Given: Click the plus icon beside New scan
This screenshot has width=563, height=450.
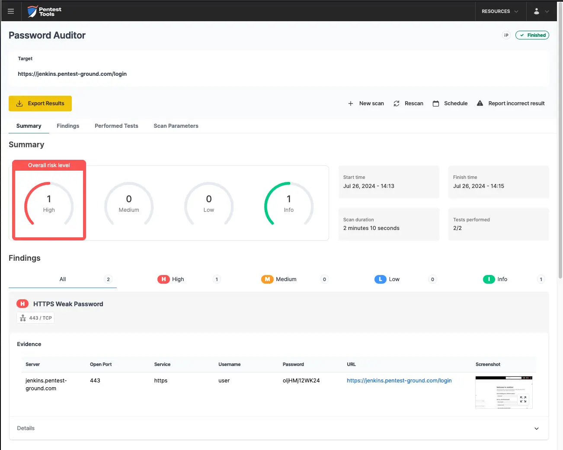Looking at the screenshot, I should [x=351, y=104].
